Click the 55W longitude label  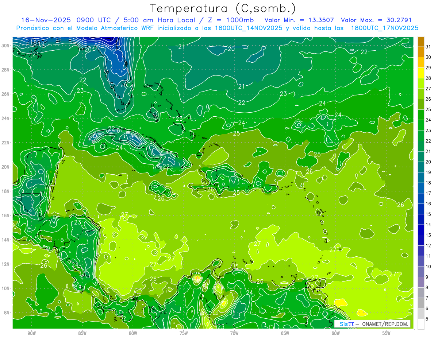pyautogui.click(x=387, y=333)
